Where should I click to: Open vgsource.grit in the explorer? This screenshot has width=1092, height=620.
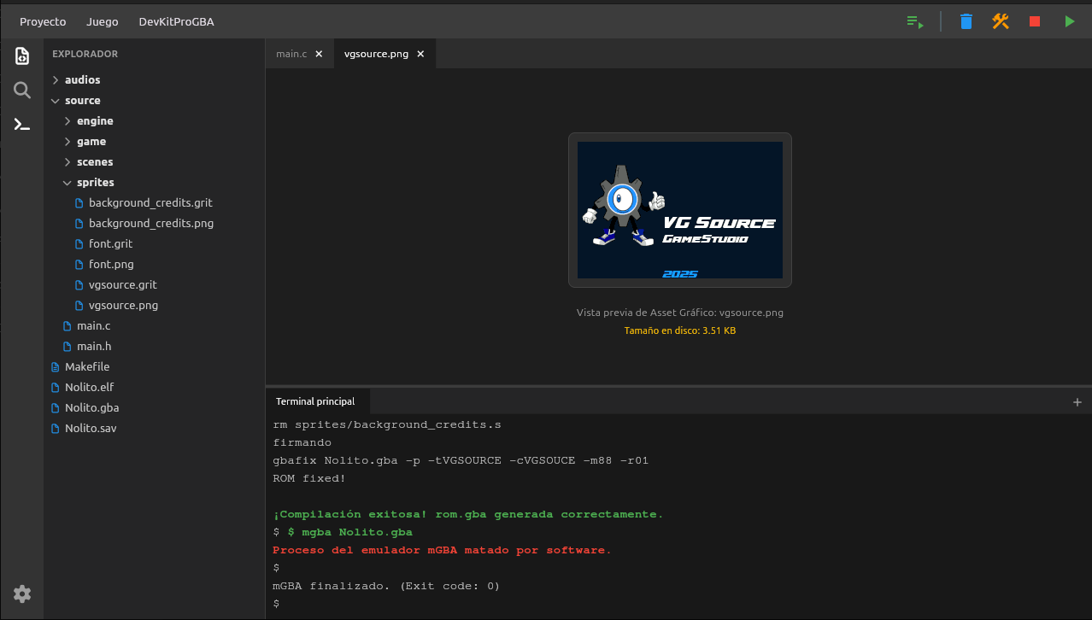pos(123,285)
